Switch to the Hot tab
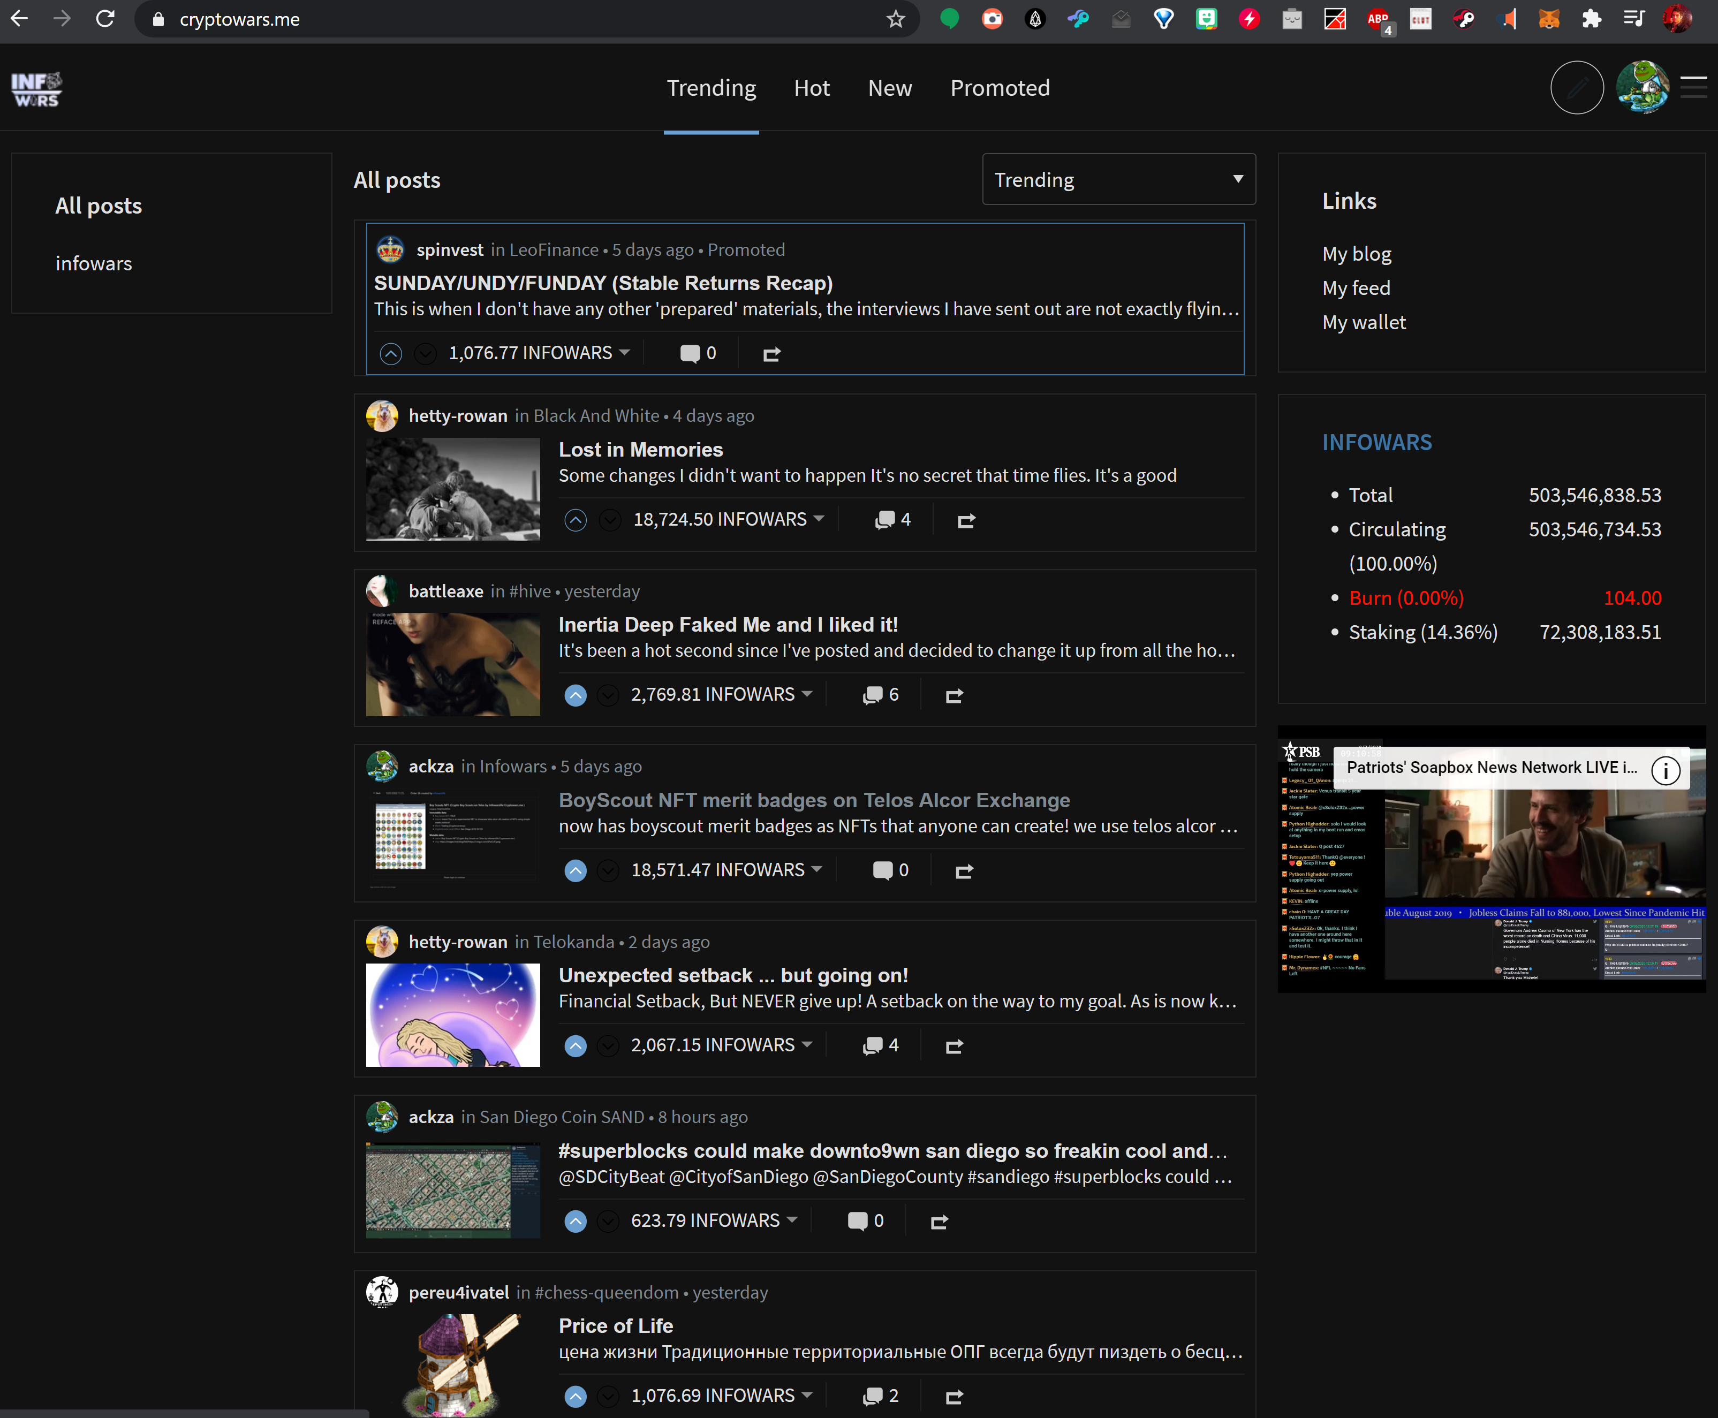Viewport: 1718px width, 1418px height. (x=811, y=88)
